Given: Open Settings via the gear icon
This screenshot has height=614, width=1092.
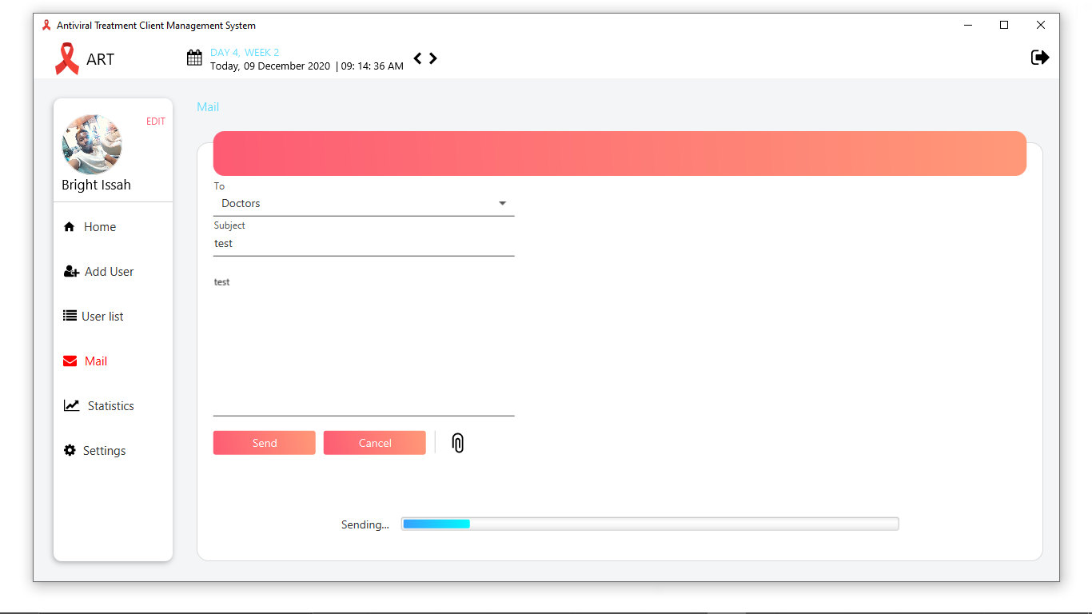Looking at the screenshot, I should point(70,450).
